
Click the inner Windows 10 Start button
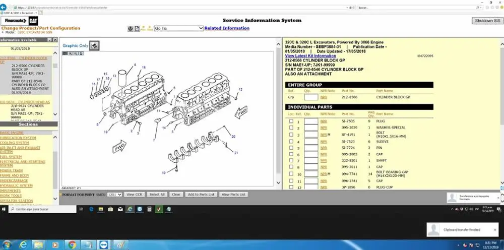click(4, 209)
